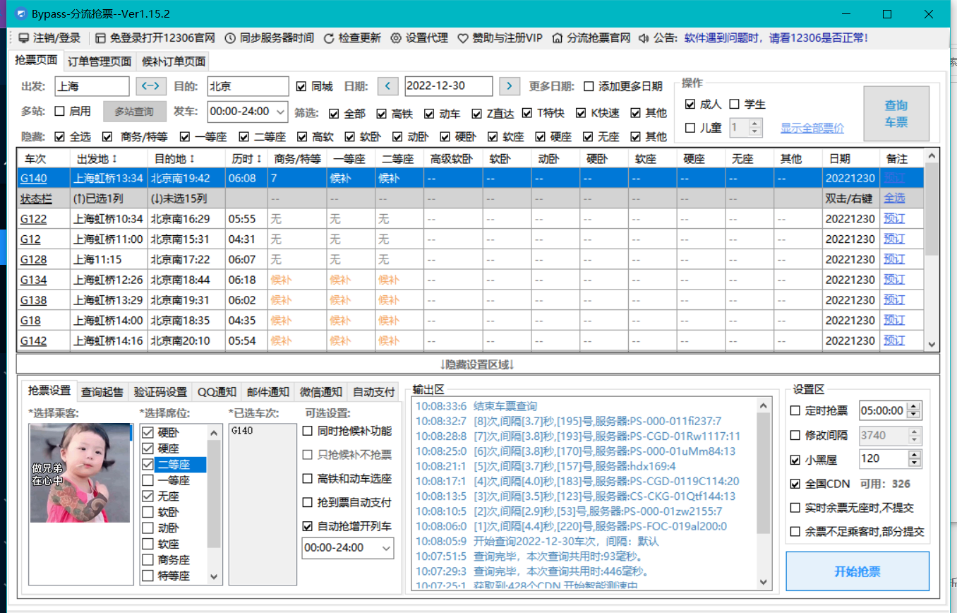The height and width of the screenshot is (613, 957).
Task: Swap departure and destination with the arrow button
Action: click(x=150, y=86)
